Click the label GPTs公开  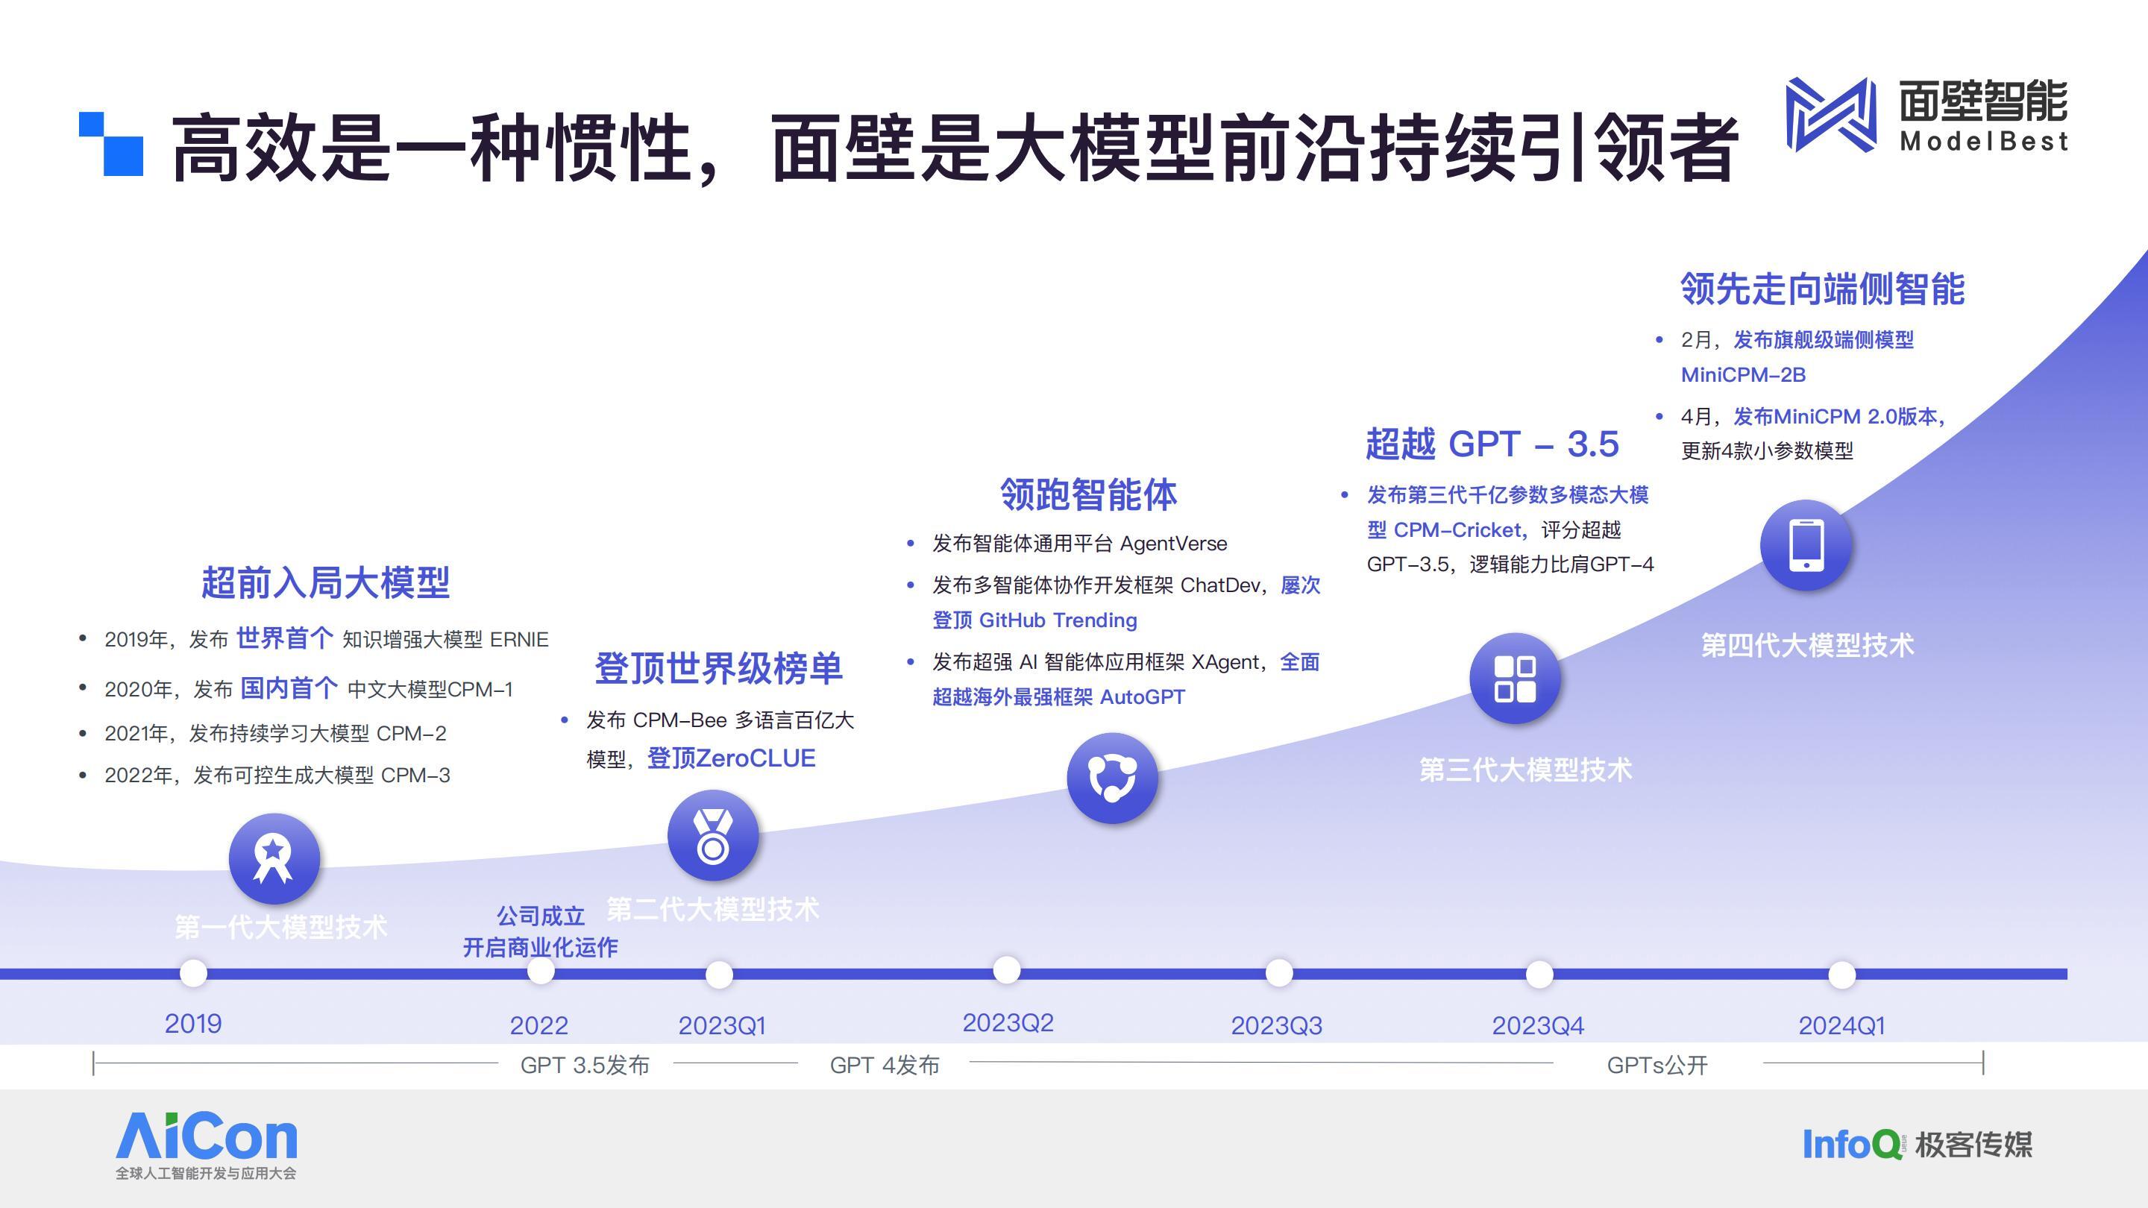[1656, 1065]
